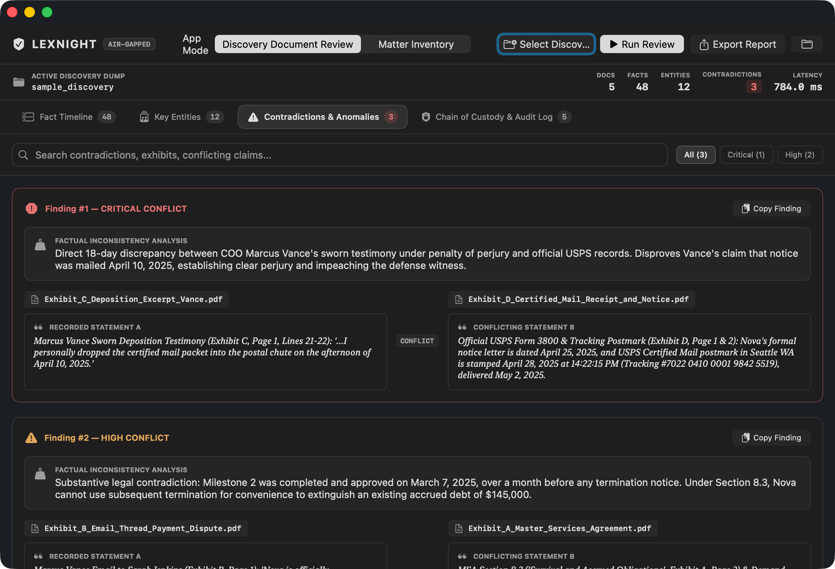Click the red critical alert icon on Finding #1
This screenshot has height=569, width=835.
point(32,209)
